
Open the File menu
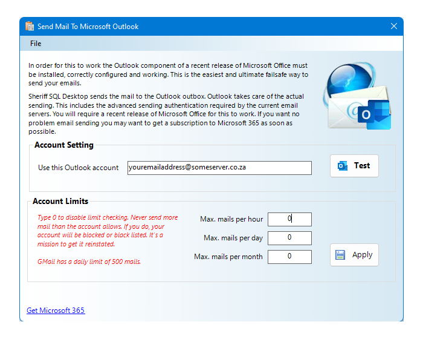(36, 44)
